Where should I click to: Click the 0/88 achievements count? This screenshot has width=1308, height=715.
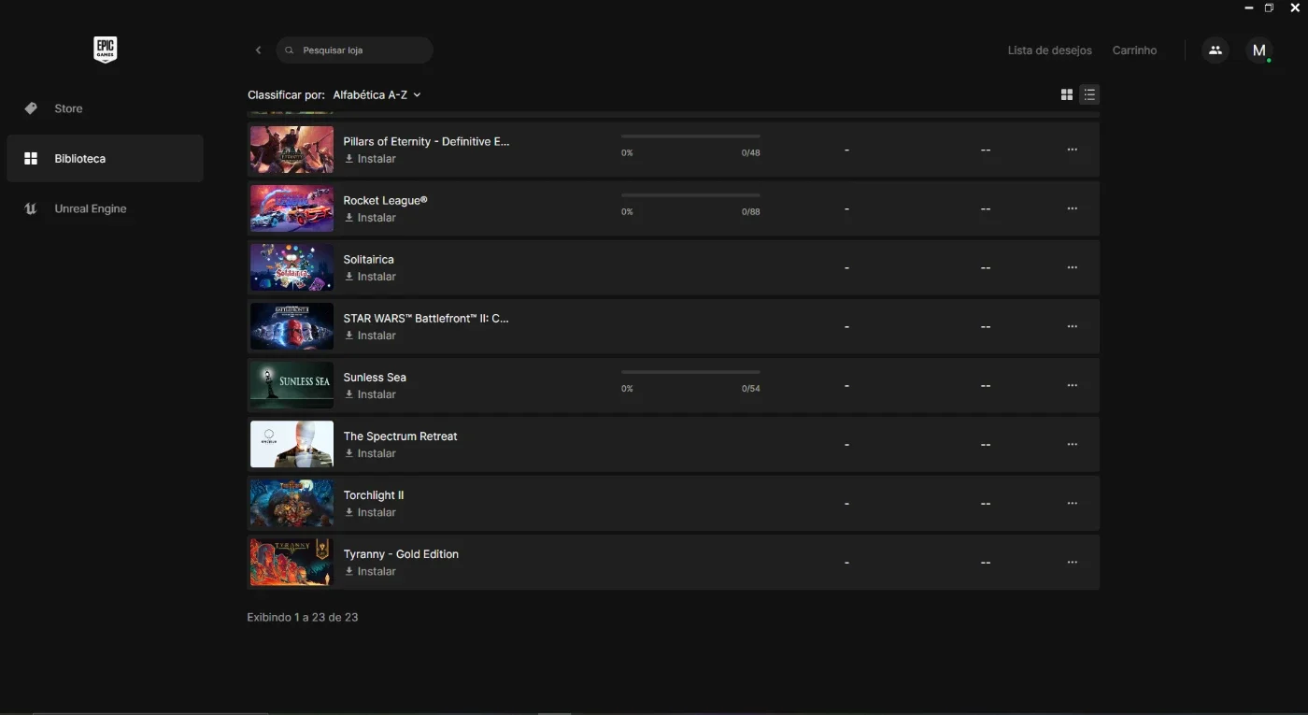[x=751, y=212]
